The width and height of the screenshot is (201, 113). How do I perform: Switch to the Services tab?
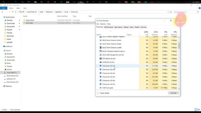click(144, 27)
